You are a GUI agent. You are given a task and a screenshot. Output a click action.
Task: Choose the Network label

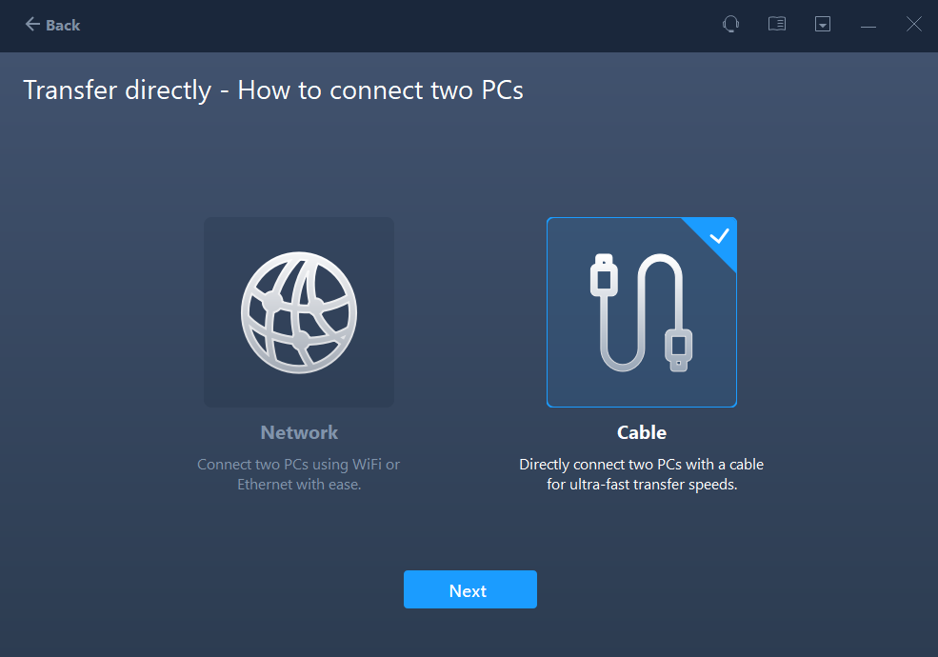(299, 432)
